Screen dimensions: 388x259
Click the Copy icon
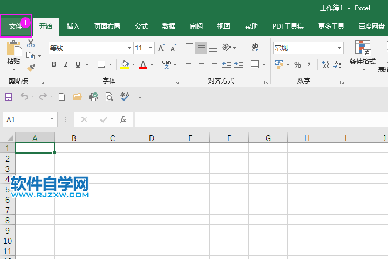30,56
